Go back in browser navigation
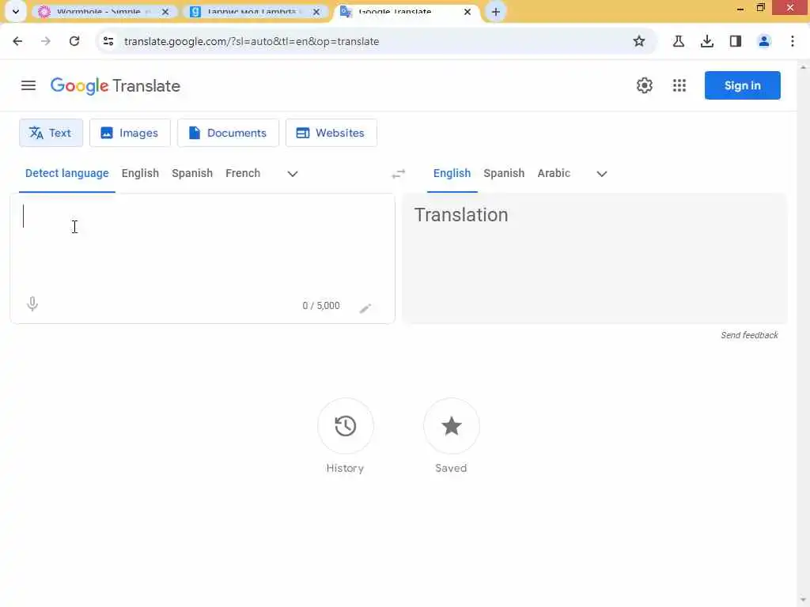Viewport: 810px width, 607px height. click(x=17, y=41)
